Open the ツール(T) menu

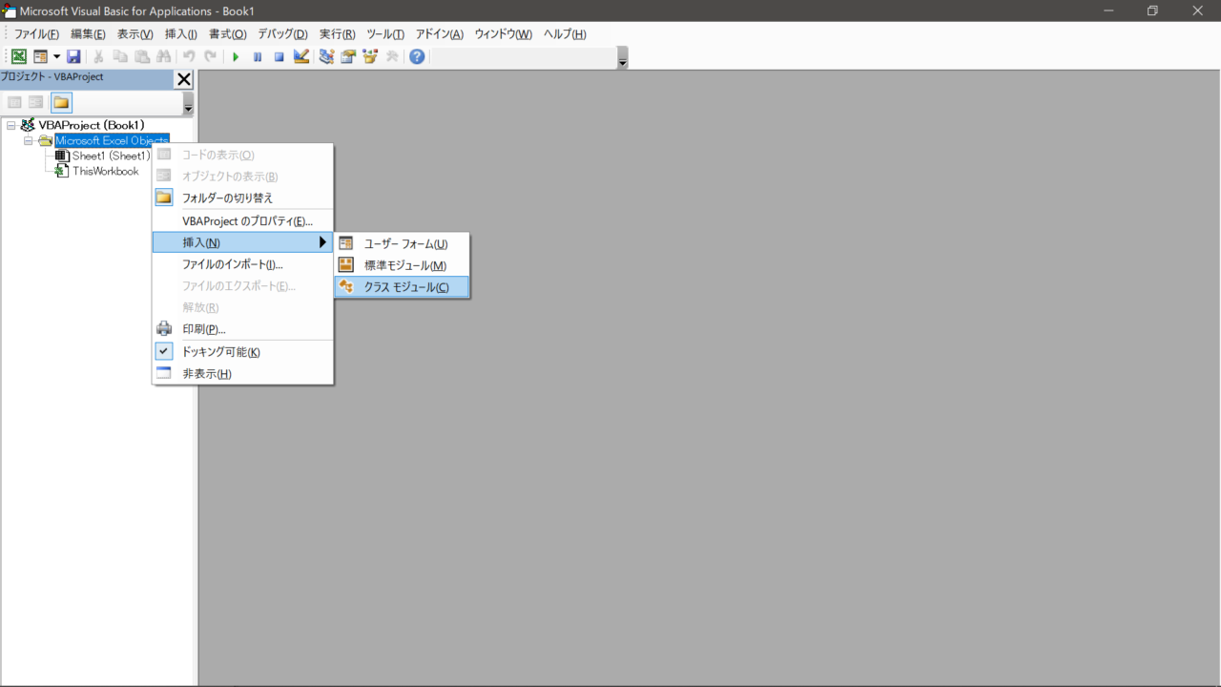click(x=385, y=34)
